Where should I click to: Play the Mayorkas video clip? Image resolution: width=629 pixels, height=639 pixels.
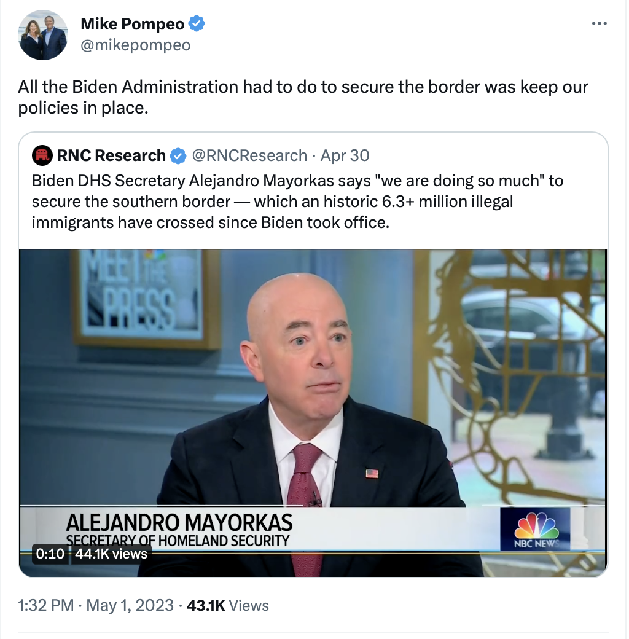pyautogui.click(x=313, y=413)
